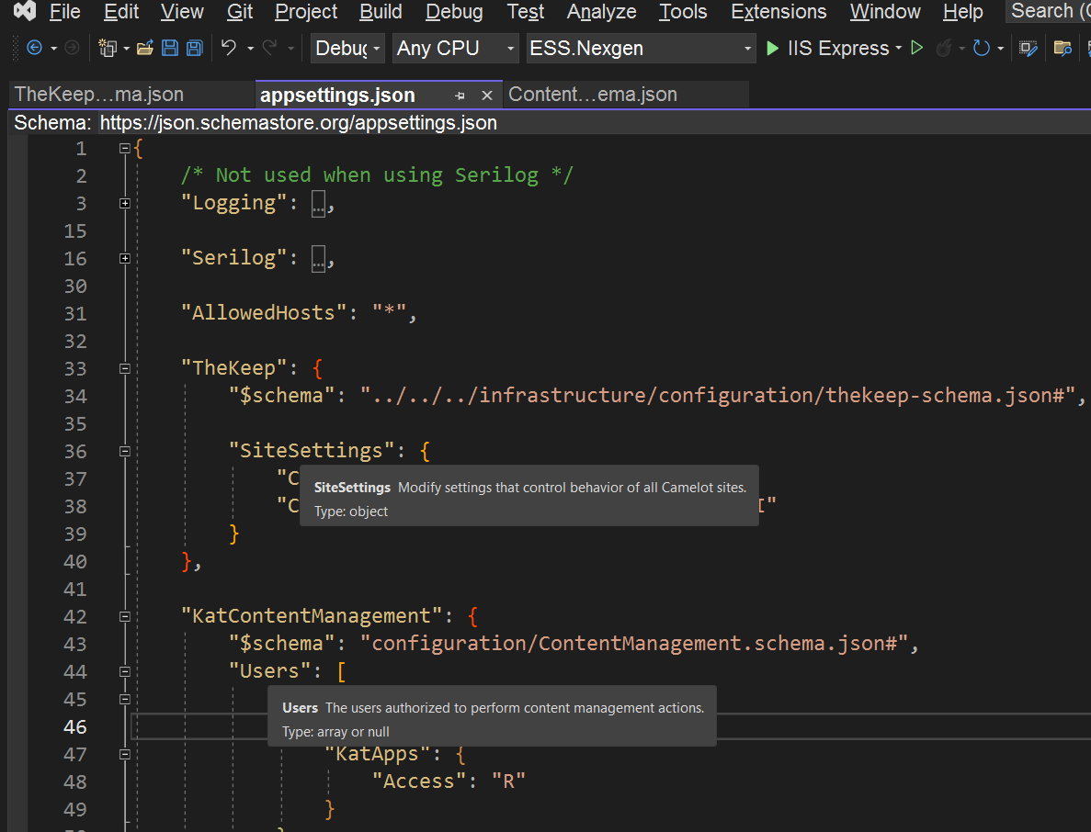Click the "Access": "R" text on line 48

pyautogui.click(x=449, y=781)
